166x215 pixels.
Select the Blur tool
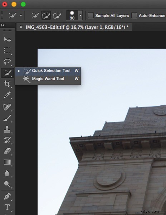pos(7,173)
